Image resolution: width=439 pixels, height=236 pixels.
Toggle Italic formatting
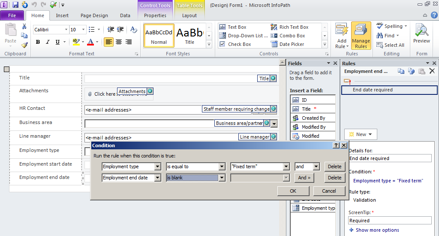[x=48, y=42]
